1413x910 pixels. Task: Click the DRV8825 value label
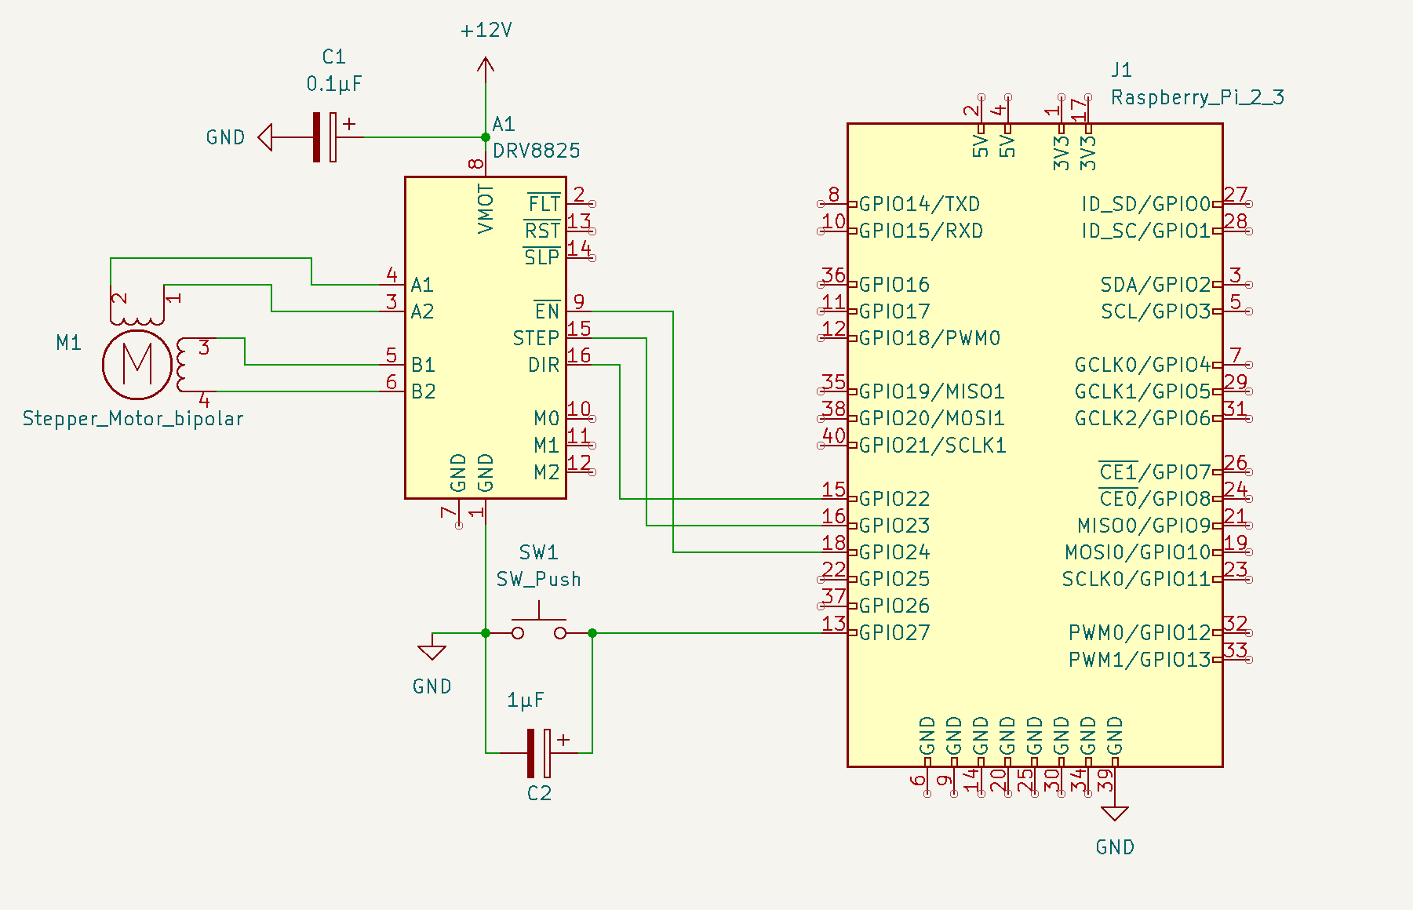coord(537,151)
